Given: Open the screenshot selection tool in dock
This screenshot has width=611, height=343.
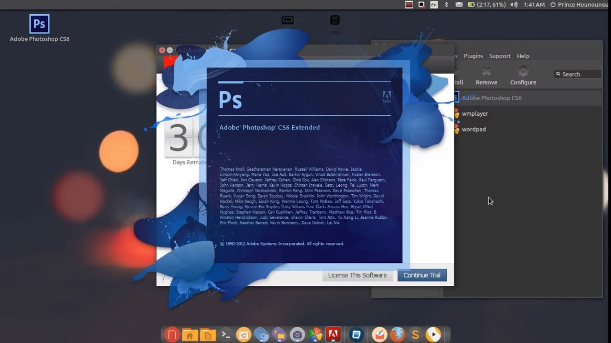Looking at the screenshot, I should click(x=243, y=335).
